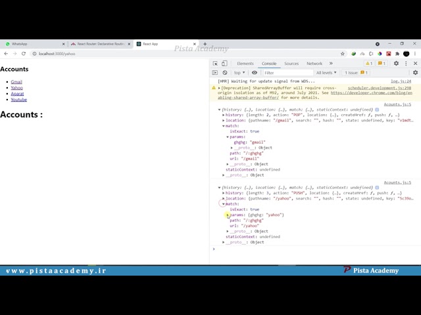Reload the localhost page

(24, 54)
